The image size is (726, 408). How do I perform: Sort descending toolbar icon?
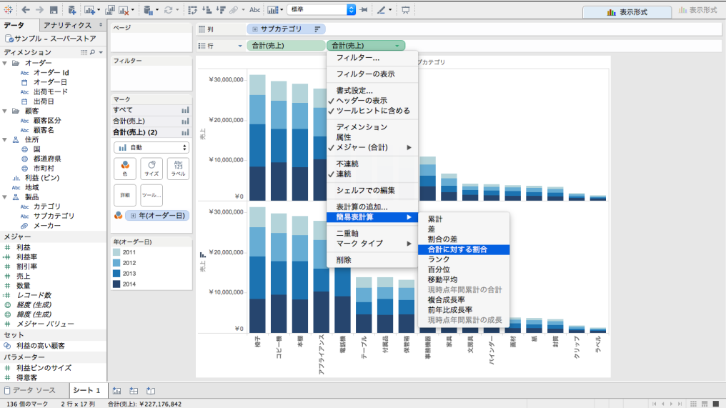click(x=221, y=10)
